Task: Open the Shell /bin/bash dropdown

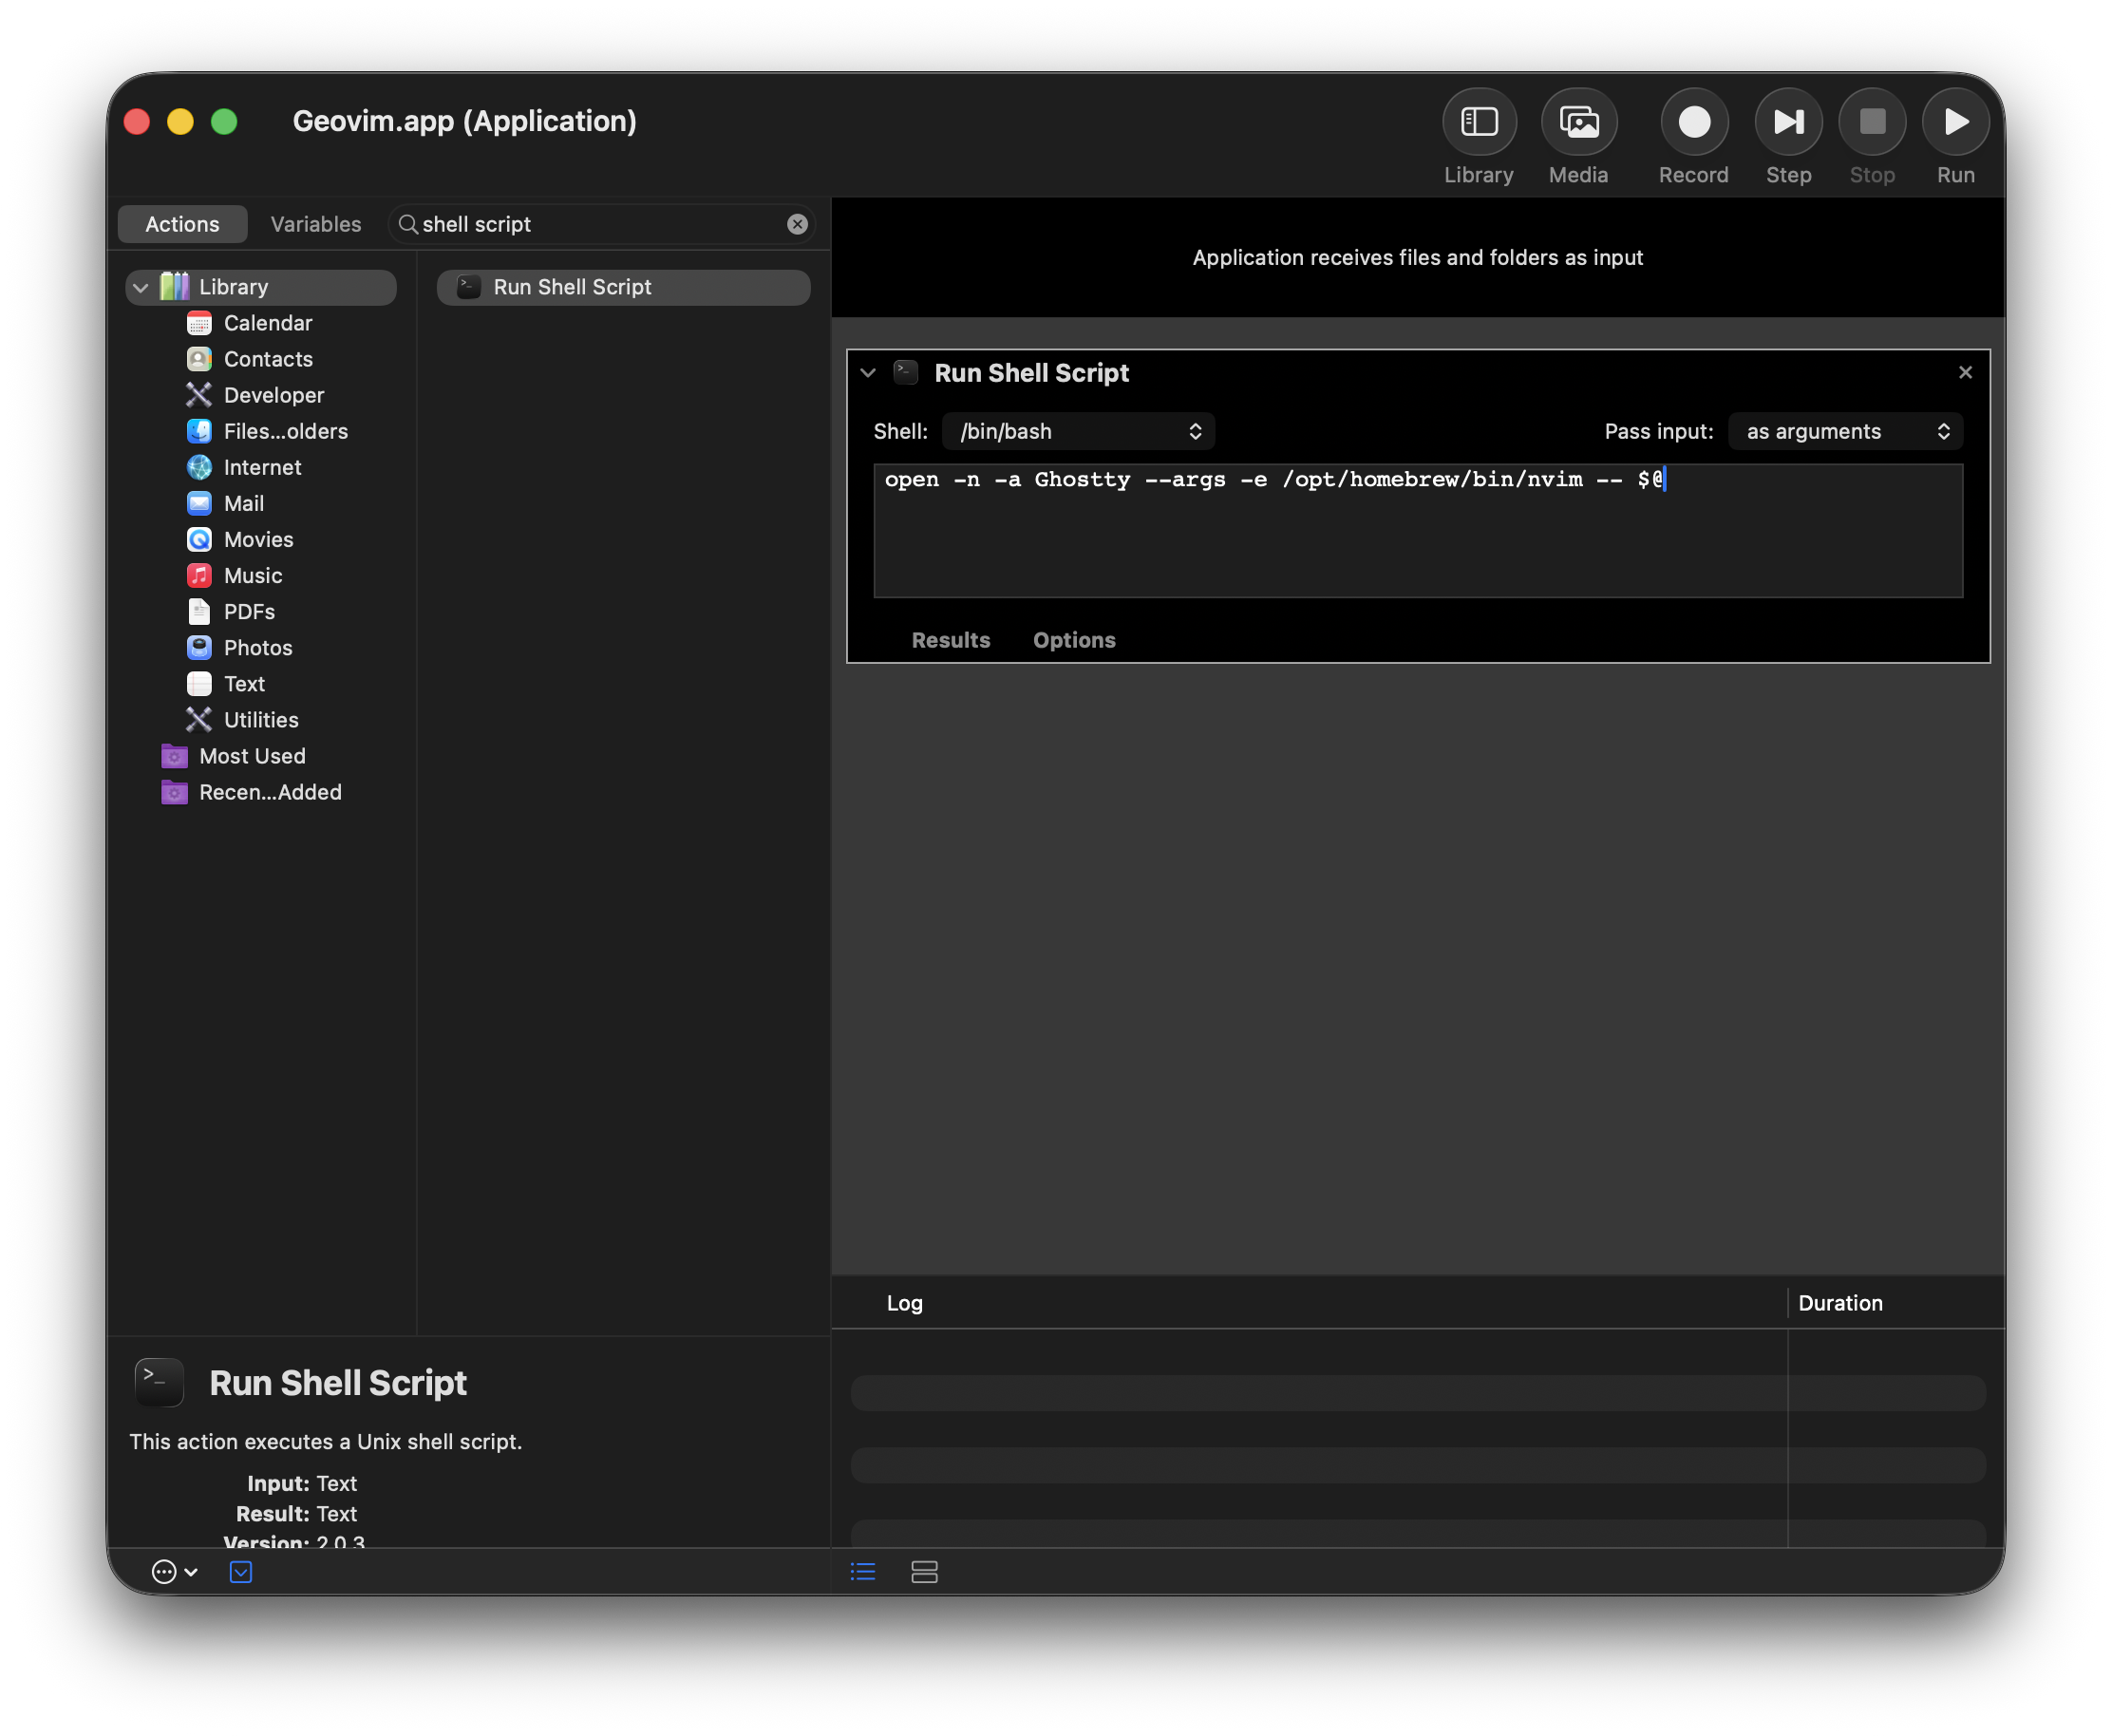Action: click(1077, 431)
